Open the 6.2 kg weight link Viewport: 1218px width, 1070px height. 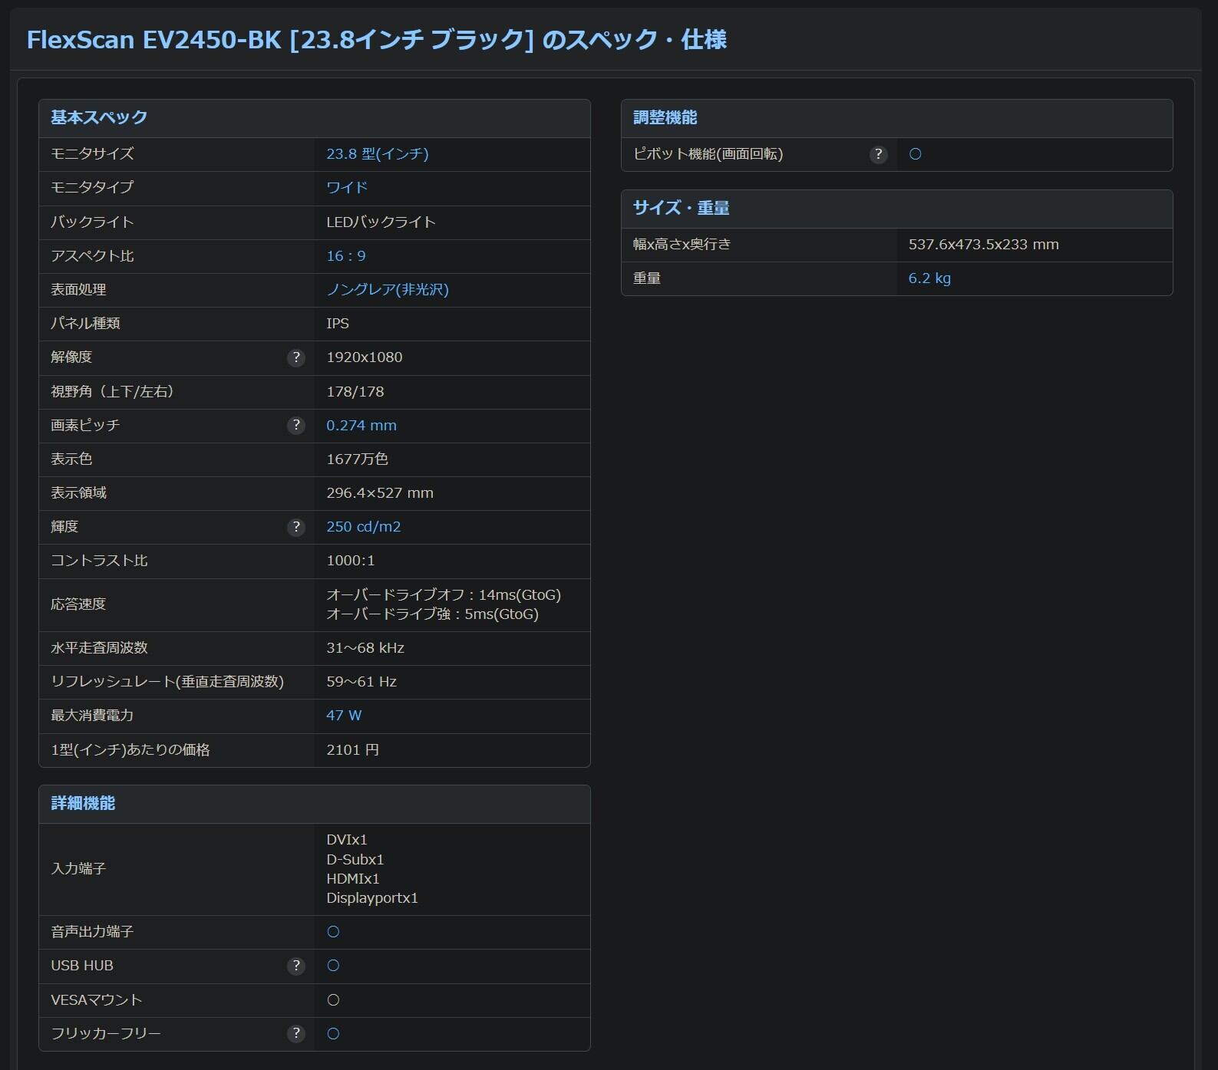(x=929, y=278)
